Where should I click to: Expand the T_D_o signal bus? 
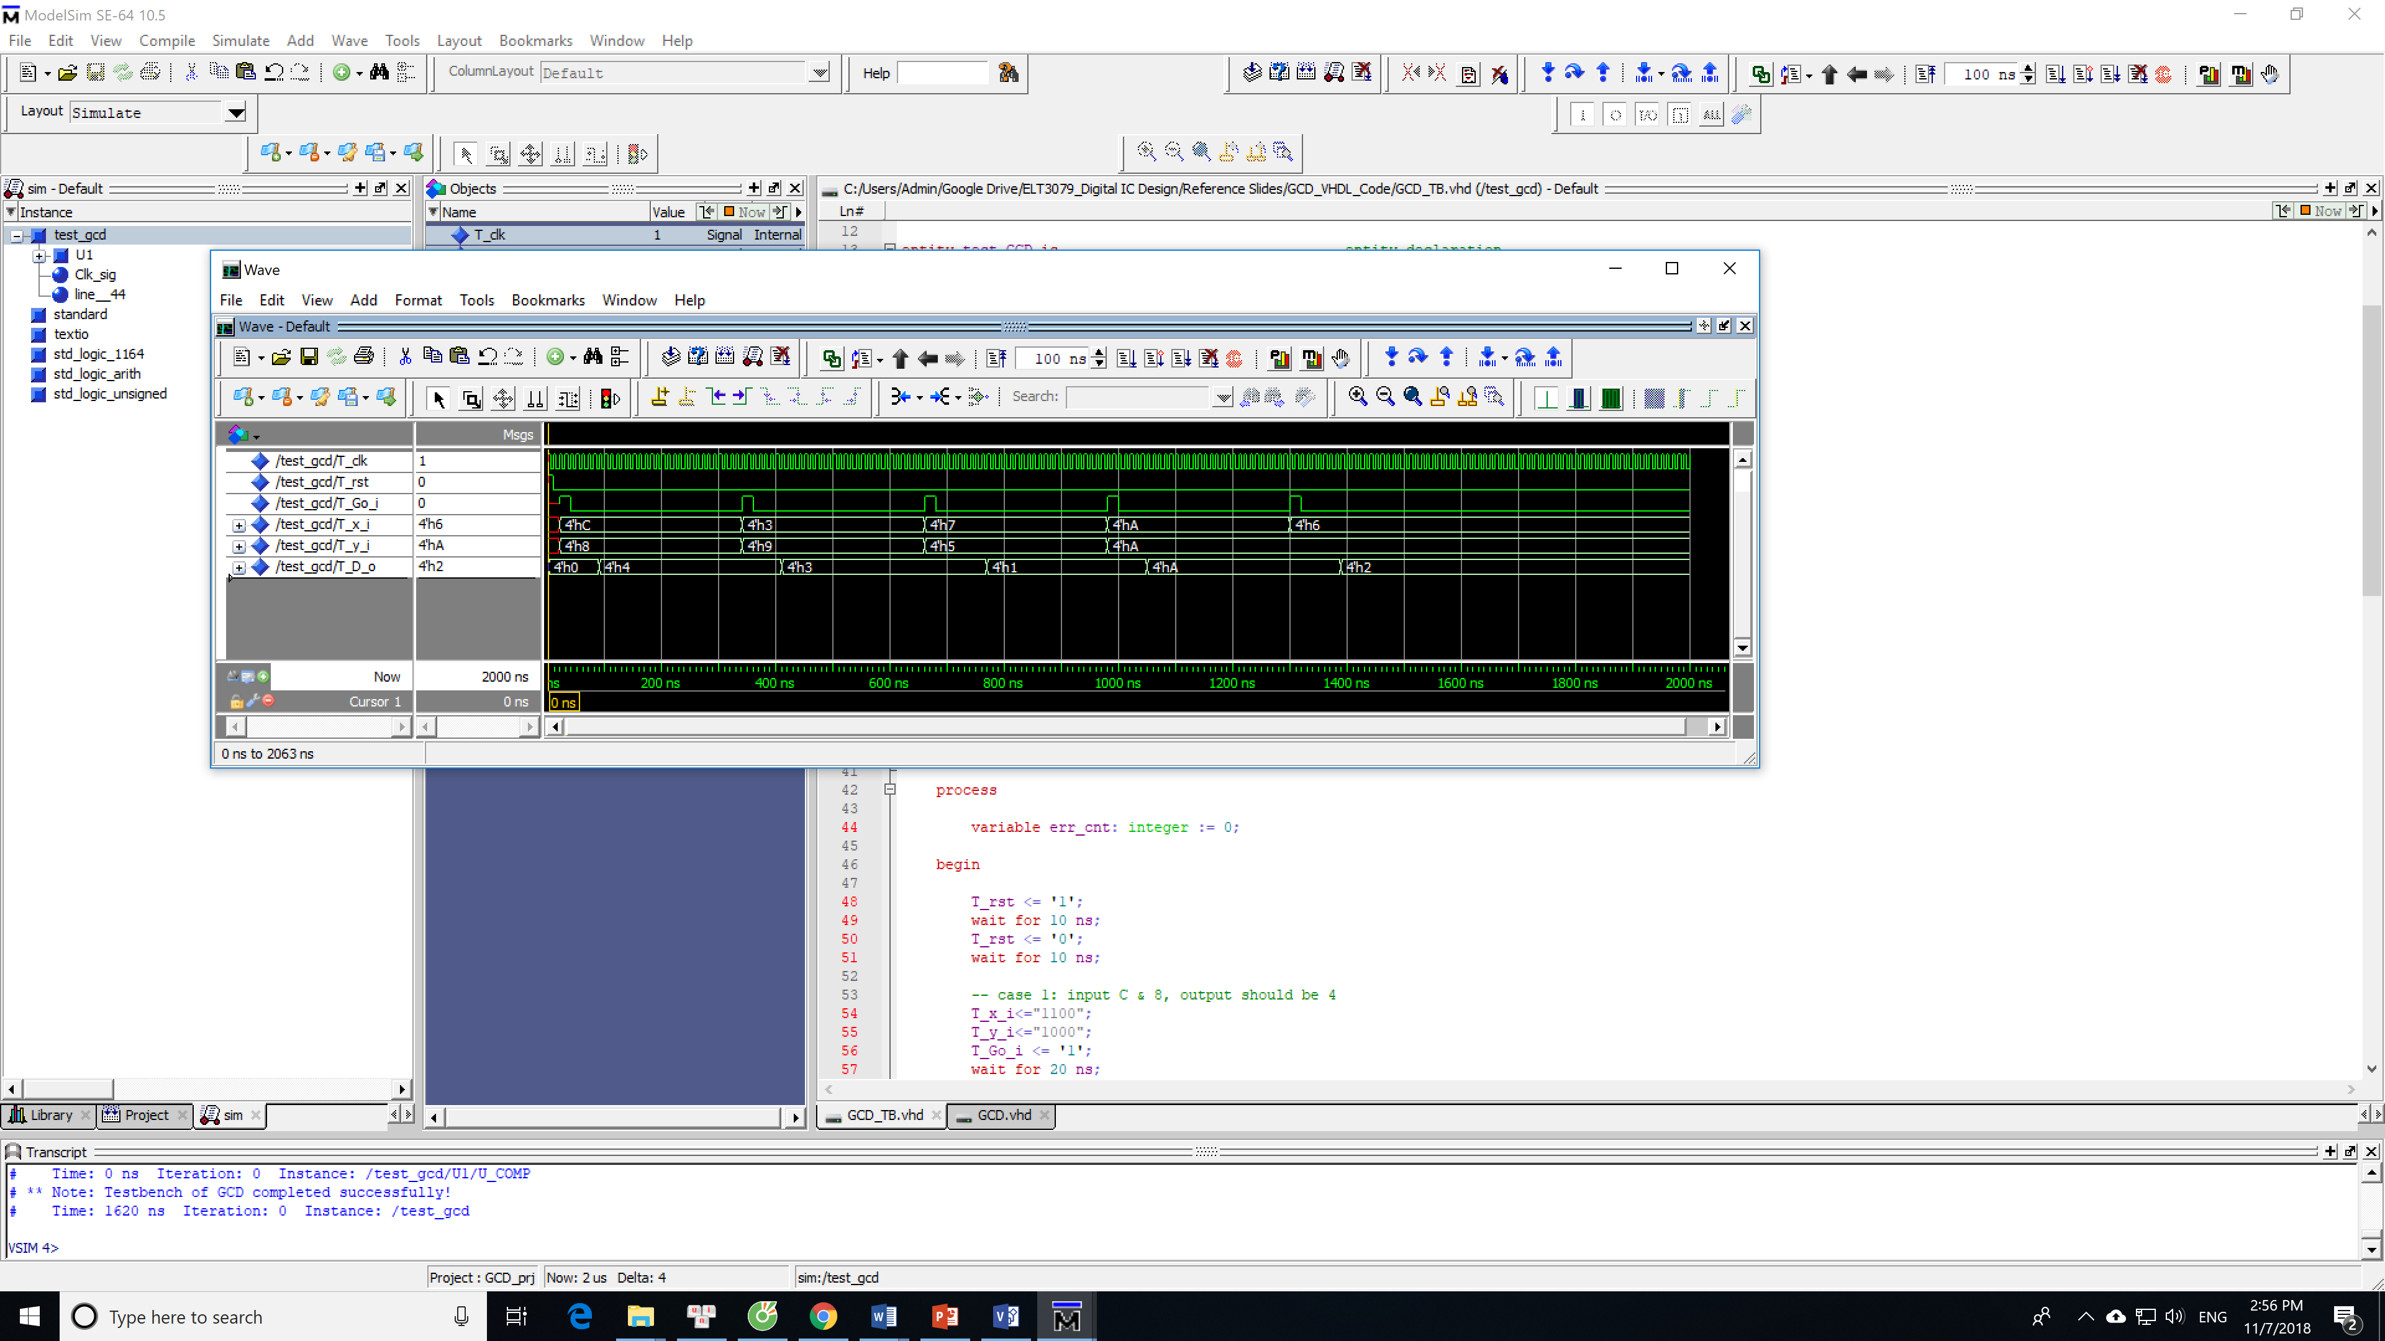click(239, 567)
